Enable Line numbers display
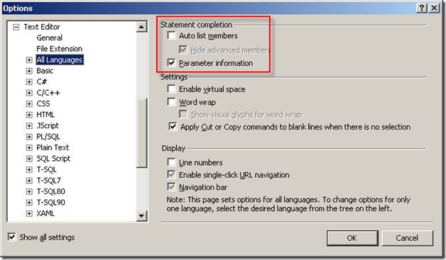The width and height of the screenshot is (446, 260). click(x=172, y=162)
